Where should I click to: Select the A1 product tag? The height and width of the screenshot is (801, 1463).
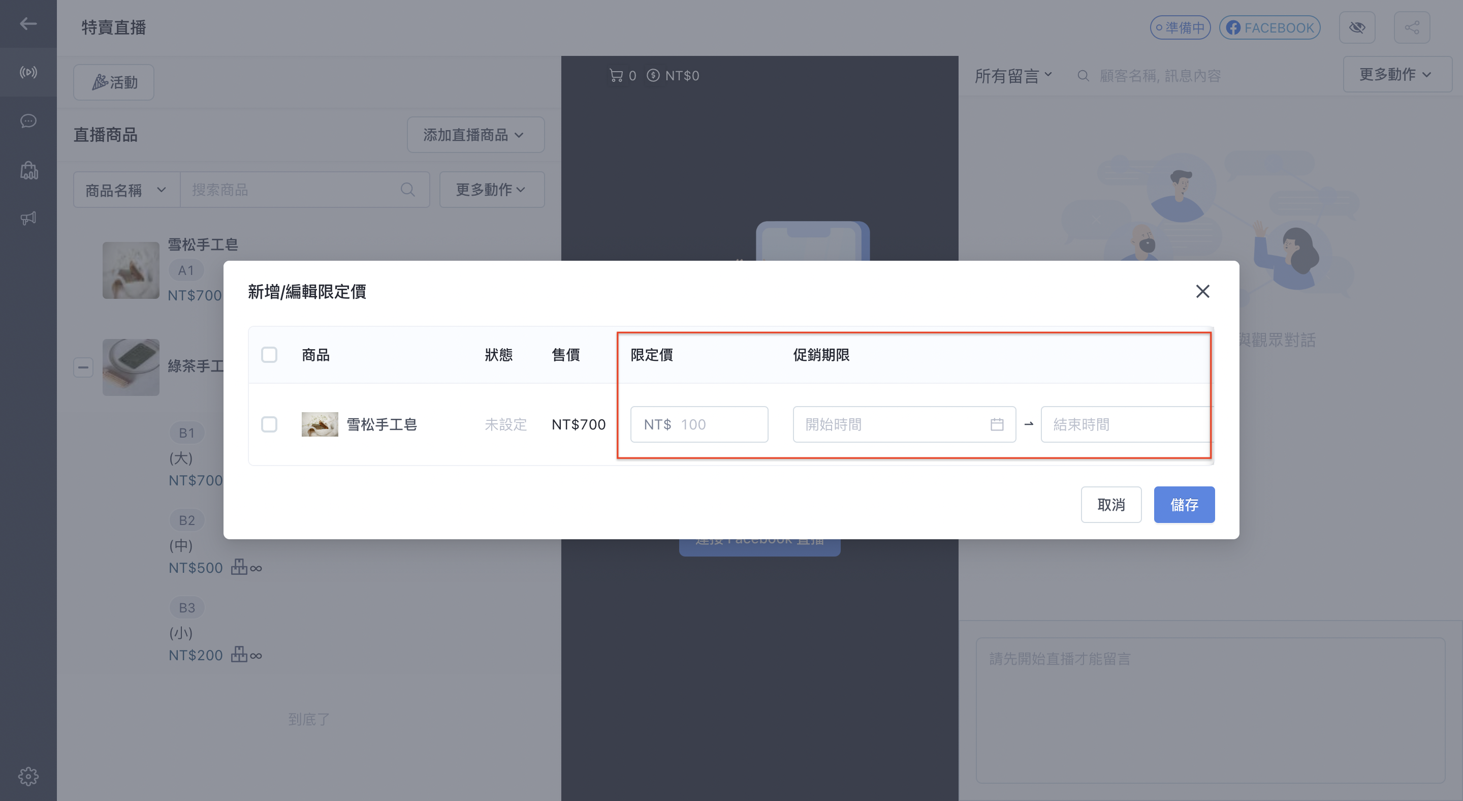(186, 270)
